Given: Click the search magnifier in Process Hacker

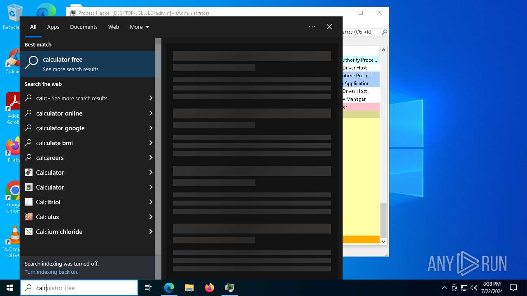Looking at the screenshot, I should (x=385, y=32).
